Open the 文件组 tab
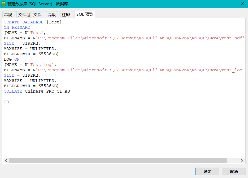 point(24,15)
